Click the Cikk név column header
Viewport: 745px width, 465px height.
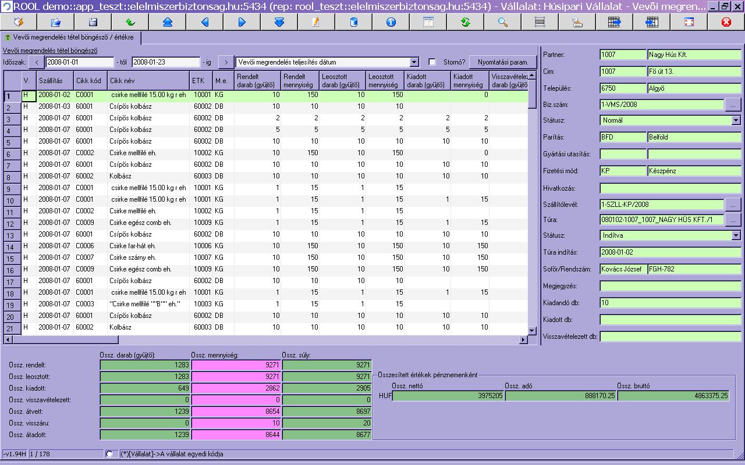click(148, 81)
